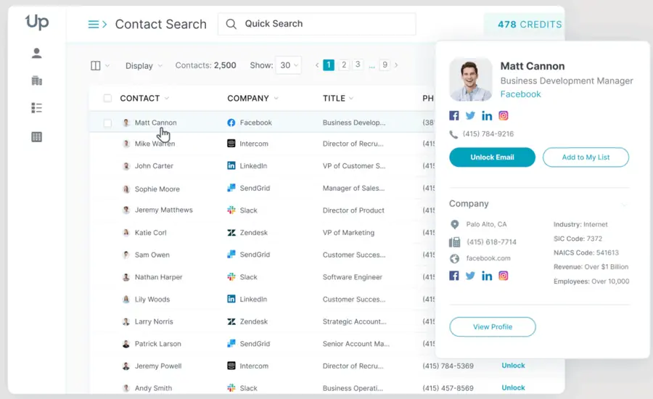This screenshot has width=653, height=399.
Task: Go to page 3
Action: pyautogui.click(x=358, y=65)
